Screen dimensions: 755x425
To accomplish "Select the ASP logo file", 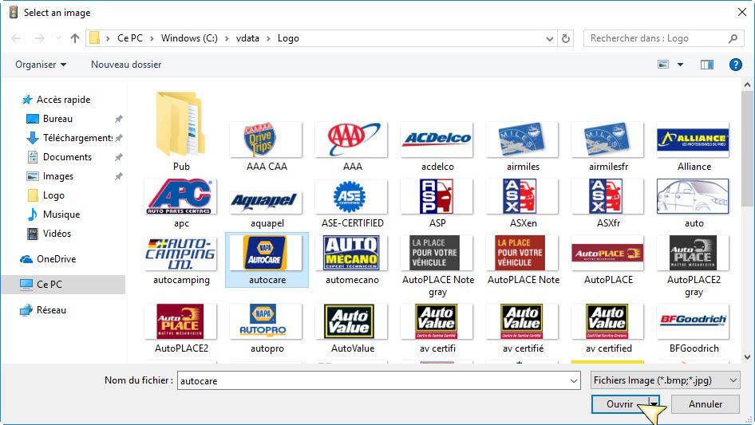I will pos(437,196).
